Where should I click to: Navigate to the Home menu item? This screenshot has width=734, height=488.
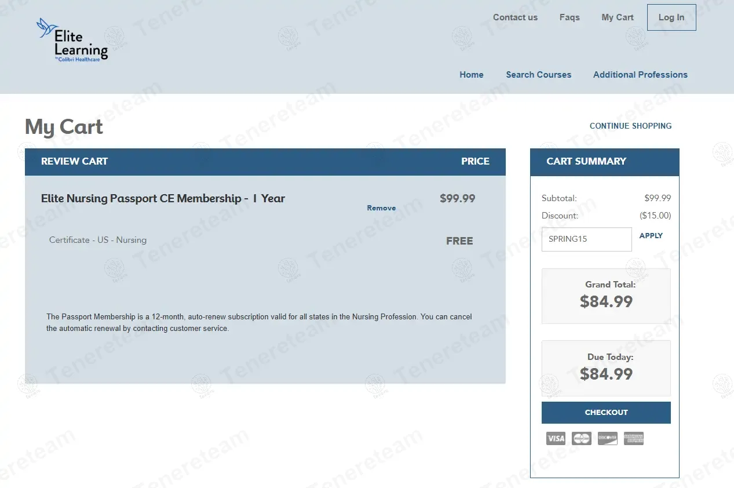click(472, 75)
